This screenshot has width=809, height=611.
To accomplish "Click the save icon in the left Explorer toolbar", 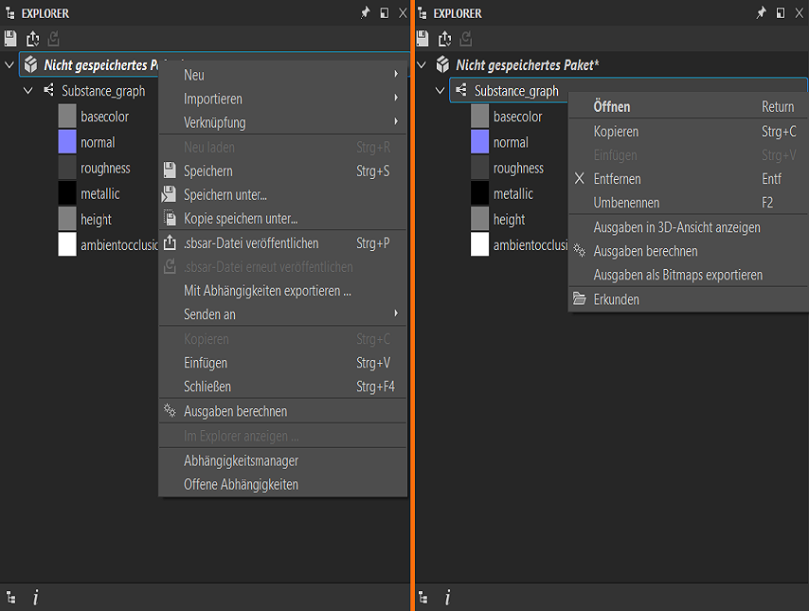I will [10, 39].
